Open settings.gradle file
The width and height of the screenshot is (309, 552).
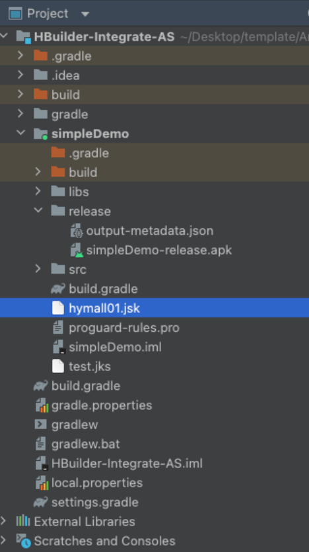click(x=95, y=502)
